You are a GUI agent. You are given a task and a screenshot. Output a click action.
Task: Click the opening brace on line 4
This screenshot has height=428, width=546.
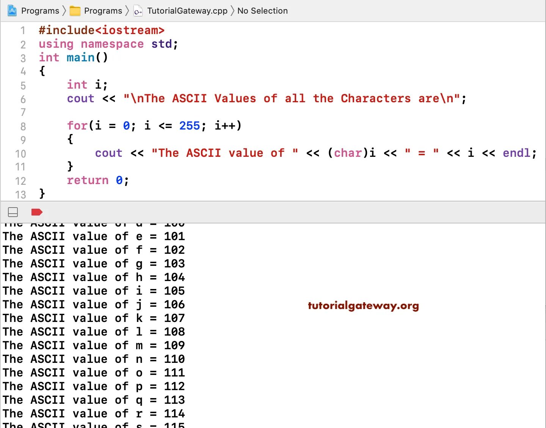(x=42, y=71)
